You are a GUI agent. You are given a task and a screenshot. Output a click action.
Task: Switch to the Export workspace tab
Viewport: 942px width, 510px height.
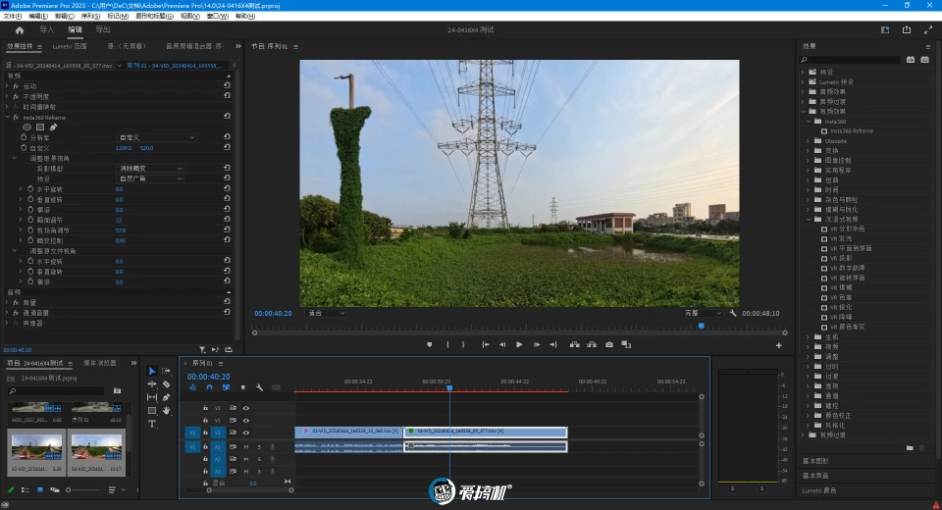[x=103, y=29]
